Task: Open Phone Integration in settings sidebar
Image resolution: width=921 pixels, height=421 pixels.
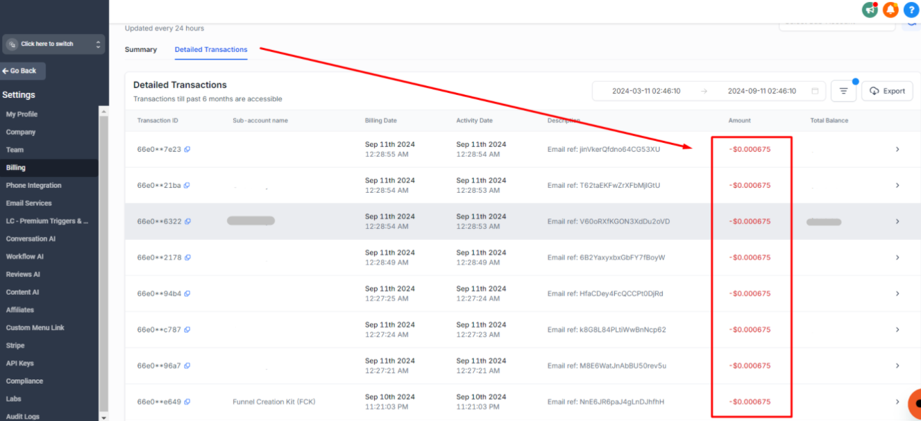Action: tap(34, 186)
